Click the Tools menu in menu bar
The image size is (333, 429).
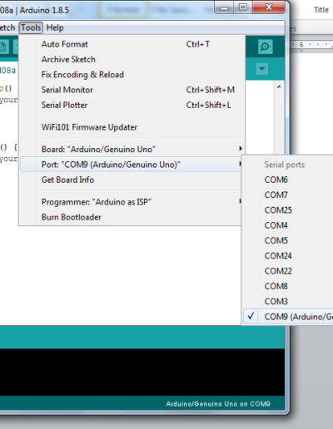point(31,27)
